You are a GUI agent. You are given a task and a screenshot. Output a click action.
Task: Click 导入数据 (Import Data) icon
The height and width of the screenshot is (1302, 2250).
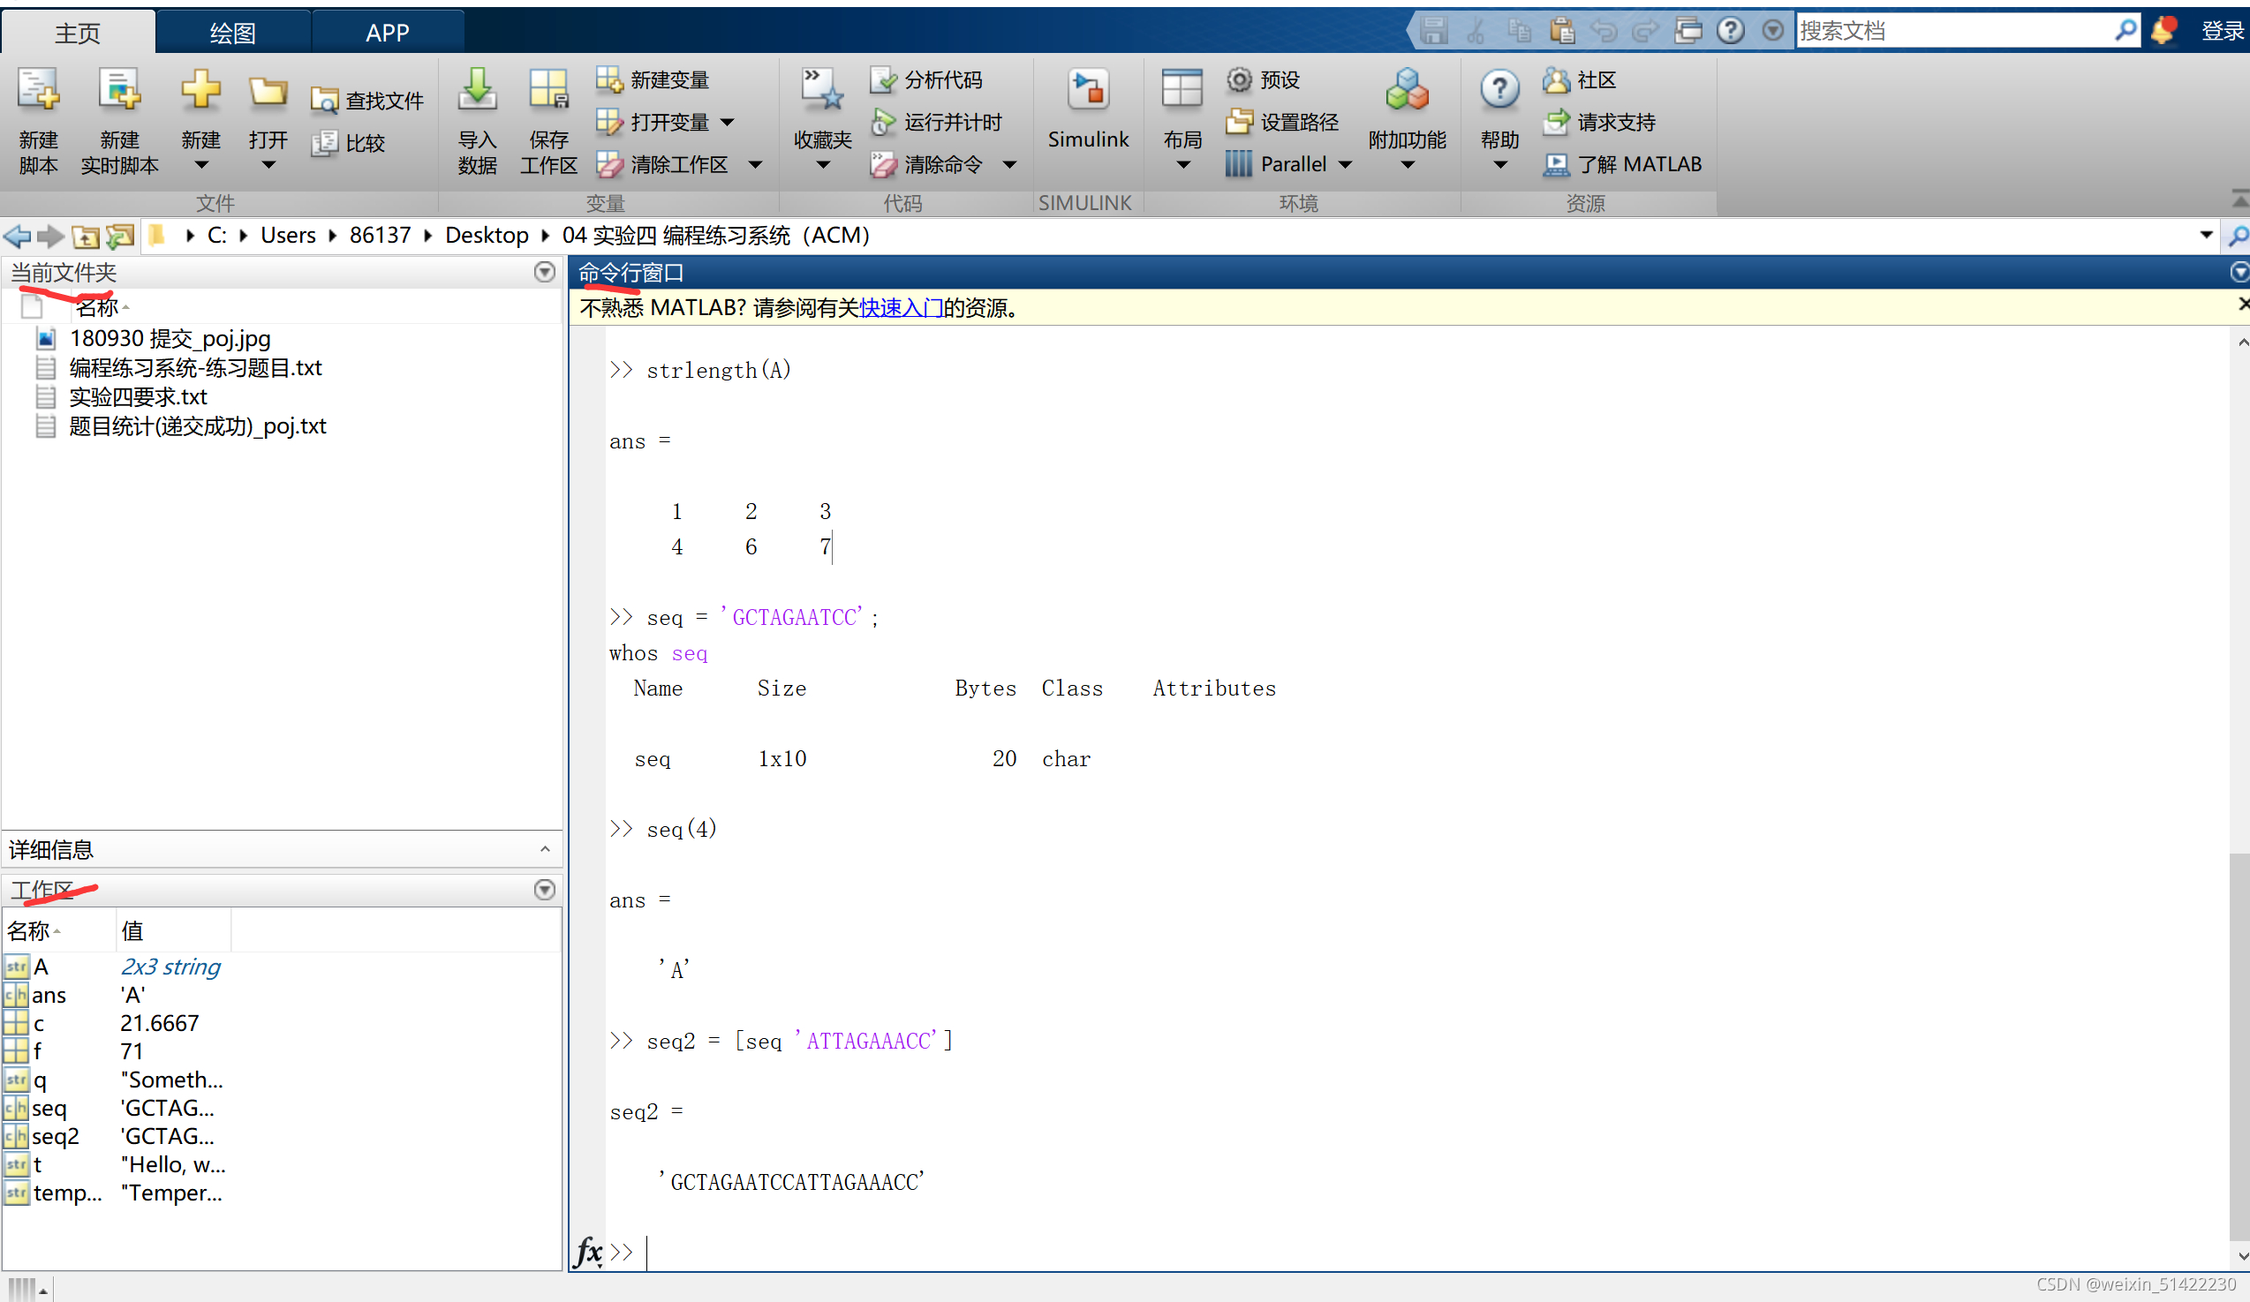point(477,91)
